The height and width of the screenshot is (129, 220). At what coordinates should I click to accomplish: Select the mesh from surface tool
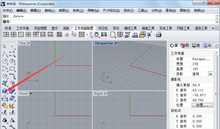(12, 98)
